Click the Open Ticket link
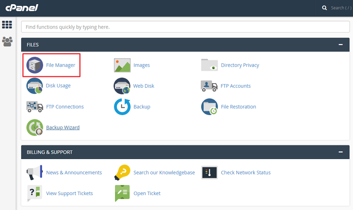The image size is (353, 210). click(147, 193)
